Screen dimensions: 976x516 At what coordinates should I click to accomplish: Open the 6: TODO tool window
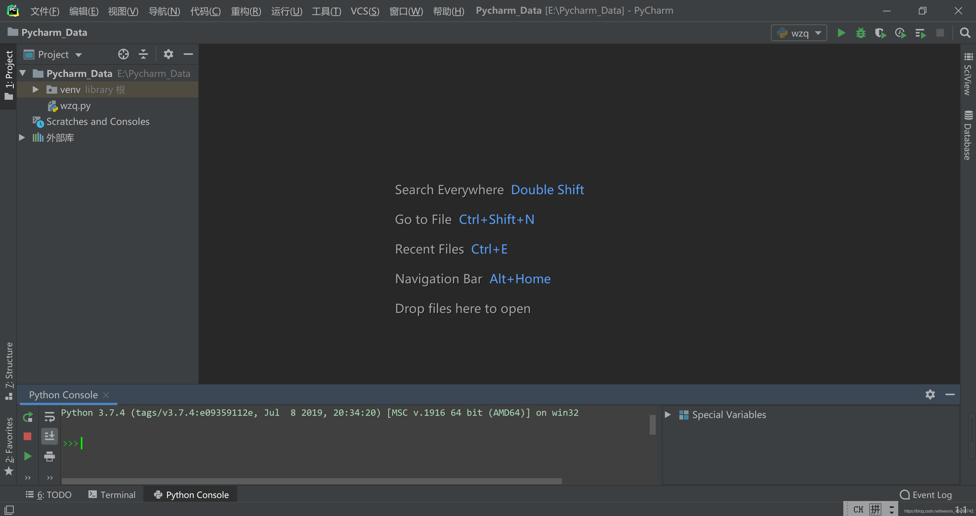point(49,494)
